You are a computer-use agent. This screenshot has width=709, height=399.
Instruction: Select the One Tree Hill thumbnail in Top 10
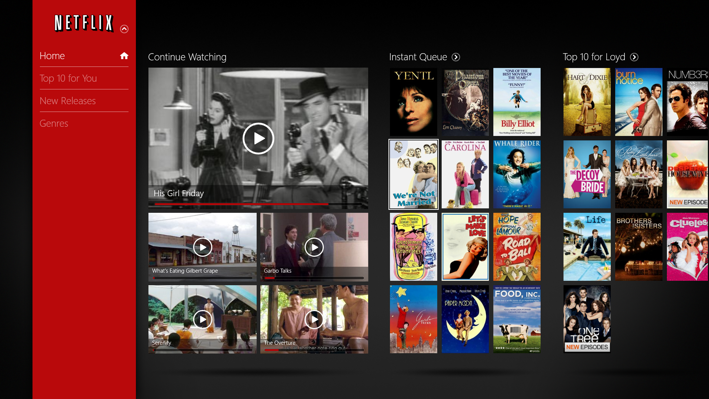(587, 319)
